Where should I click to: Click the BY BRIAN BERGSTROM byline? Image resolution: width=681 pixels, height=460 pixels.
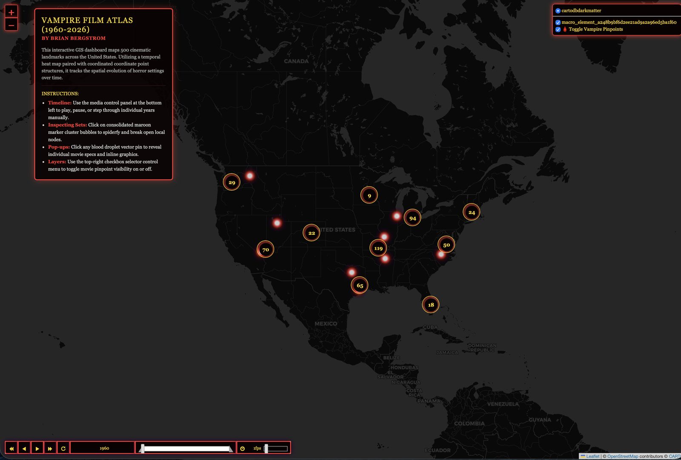click(x=74, y=38)
